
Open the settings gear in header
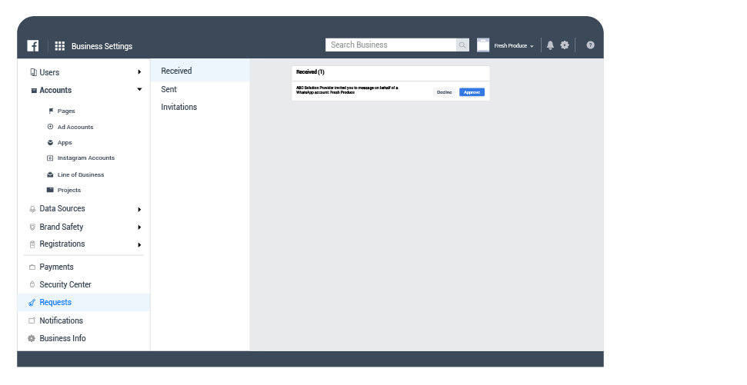point(565,45)
